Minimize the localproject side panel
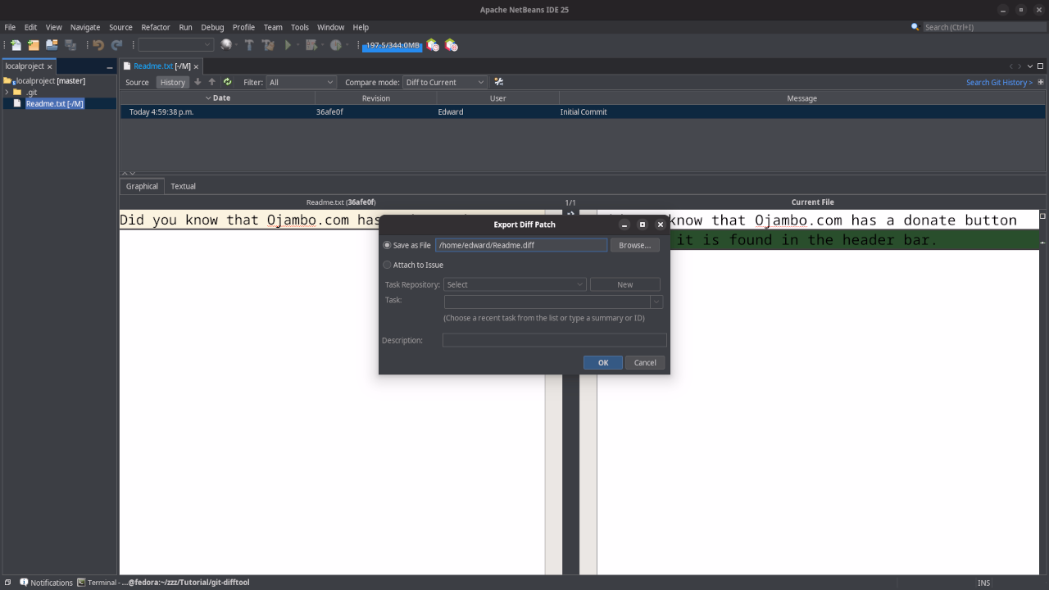This screenshot has height=590, width=1049. pyautogui.click(x=109, y=66)
